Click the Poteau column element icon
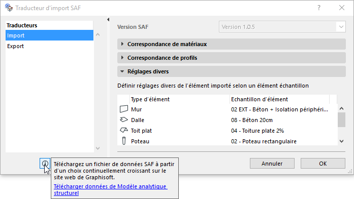This screenshot has width=354, height=199. [124, 141]
